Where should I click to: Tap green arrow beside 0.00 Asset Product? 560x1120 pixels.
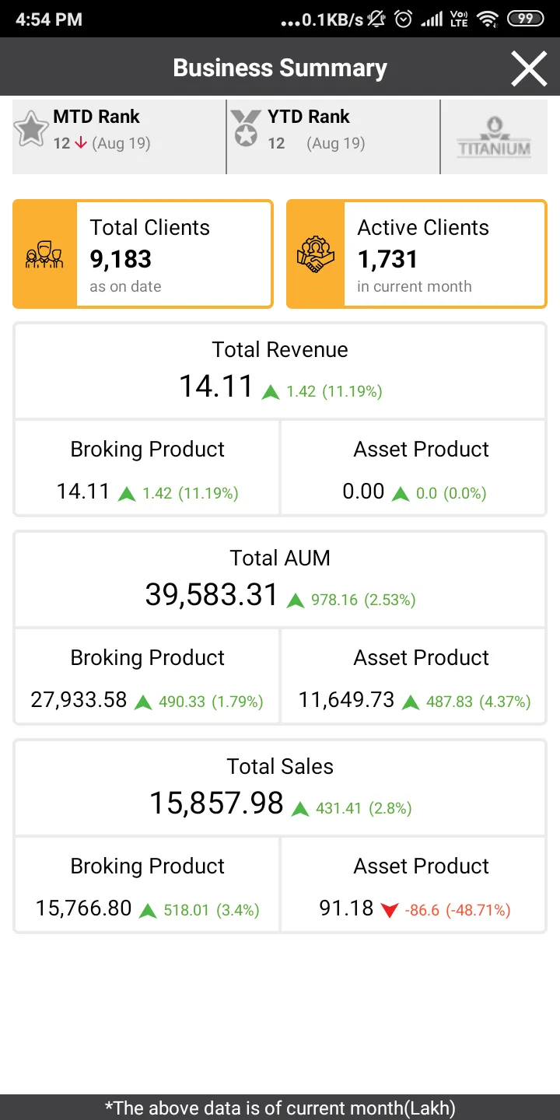pyautogui.click(x=401, y=494)
